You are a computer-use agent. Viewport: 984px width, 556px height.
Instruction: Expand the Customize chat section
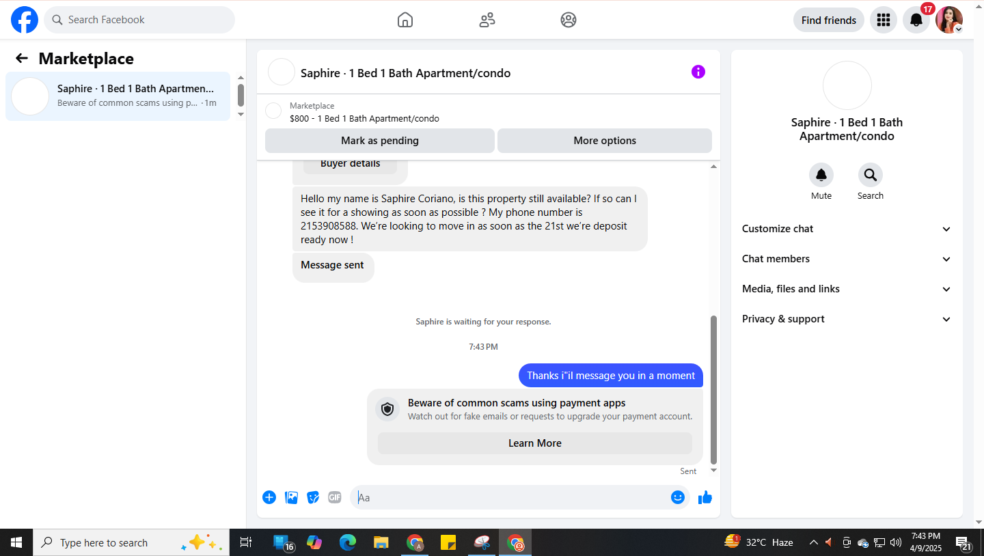click(847, 229)
